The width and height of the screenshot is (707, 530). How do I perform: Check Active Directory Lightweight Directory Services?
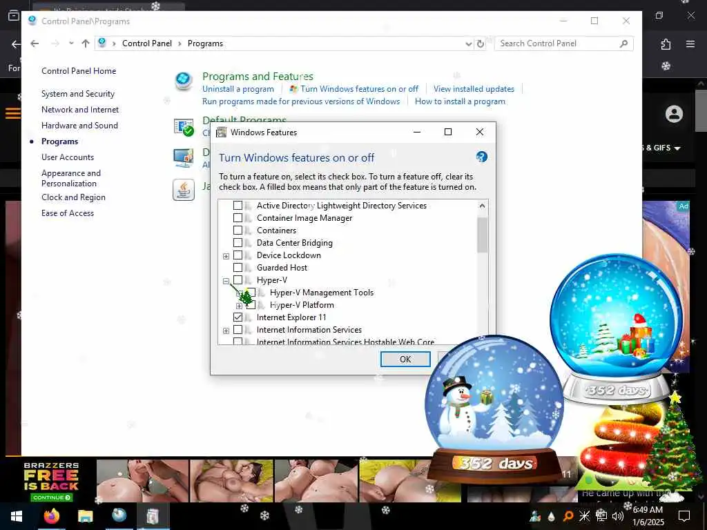238,206
